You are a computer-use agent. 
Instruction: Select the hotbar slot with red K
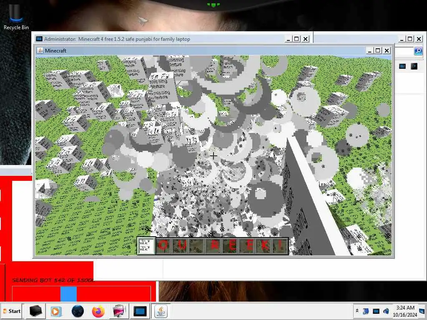point(264,246)
